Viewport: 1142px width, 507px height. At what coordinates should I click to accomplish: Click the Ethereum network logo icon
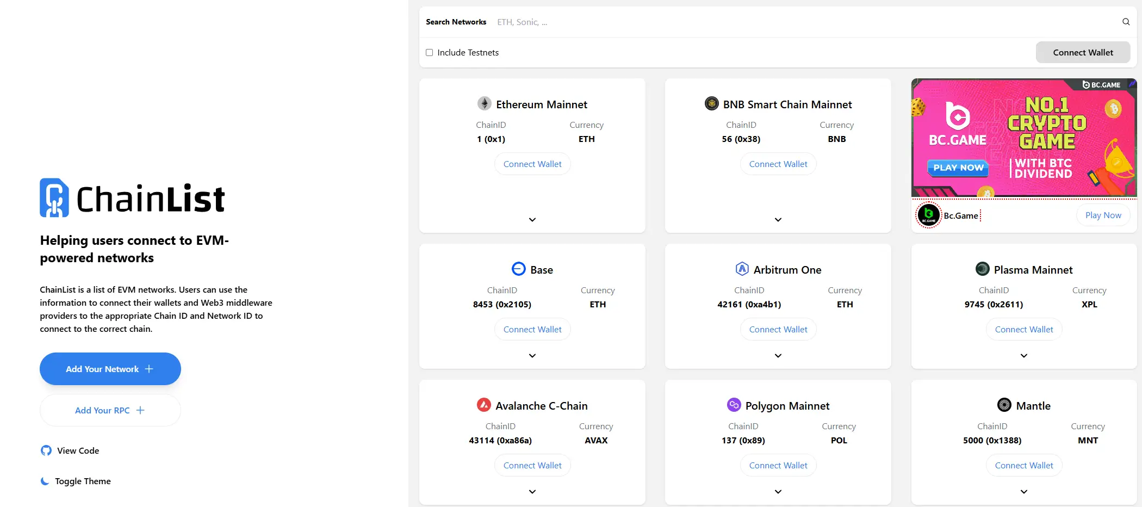pos(483,103)
